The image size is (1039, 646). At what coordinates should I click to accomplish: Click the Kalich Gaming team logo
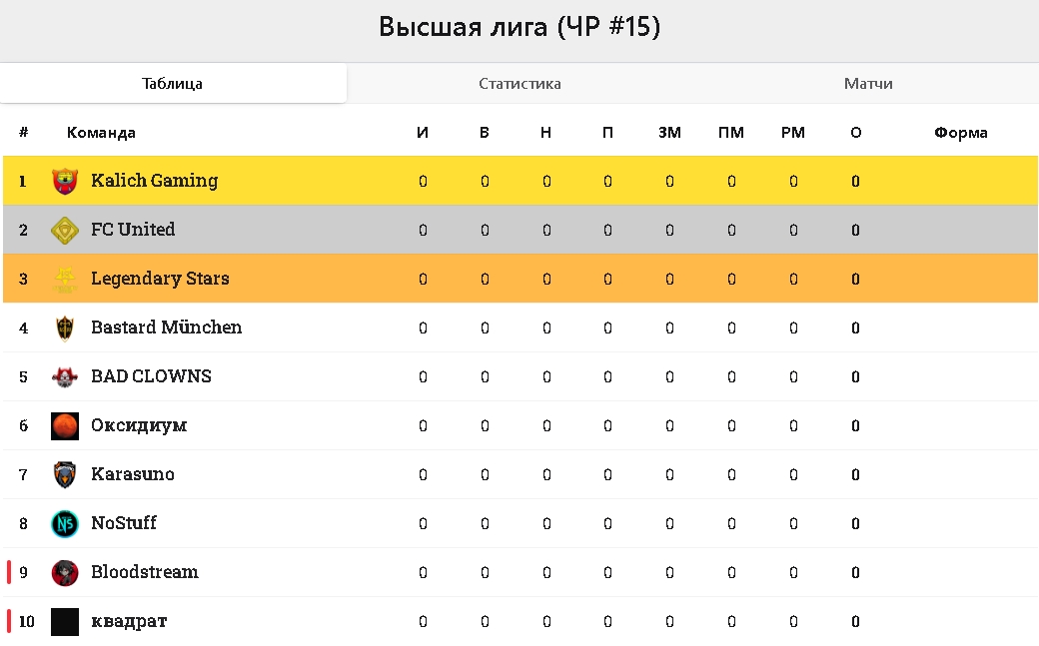(x=65, y=181)
